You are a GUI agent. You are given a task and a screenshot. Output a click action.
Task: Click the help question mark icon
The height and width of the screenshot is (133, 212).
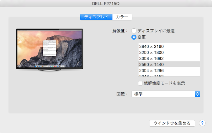click(202, 123)
